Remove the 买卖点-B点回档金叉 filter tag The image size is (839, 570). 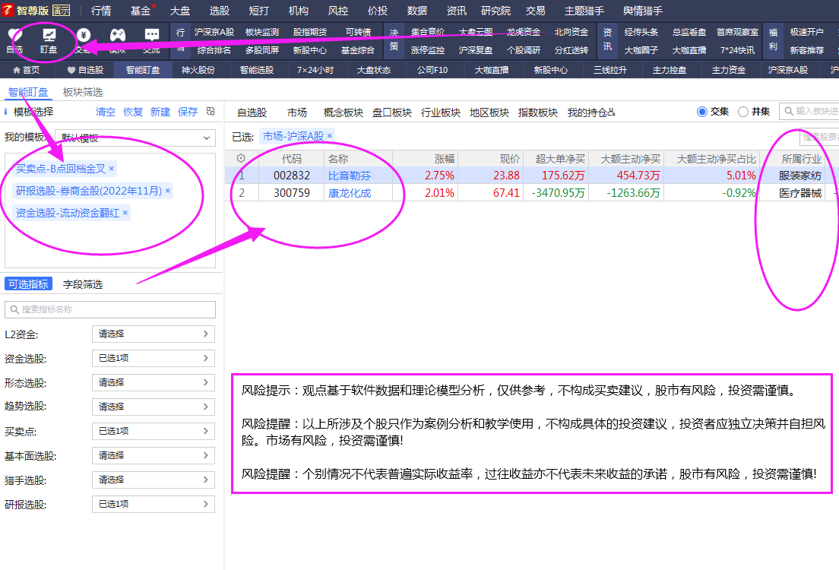pos(111,169)
